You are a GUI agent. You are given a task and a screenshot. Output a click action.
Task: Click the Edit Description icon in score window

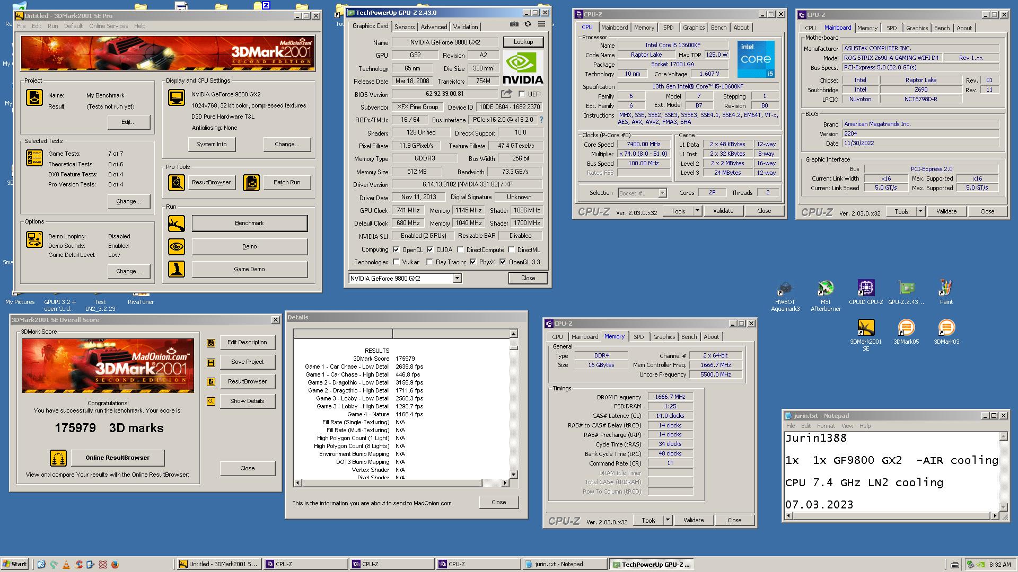(x=211, y=343)
